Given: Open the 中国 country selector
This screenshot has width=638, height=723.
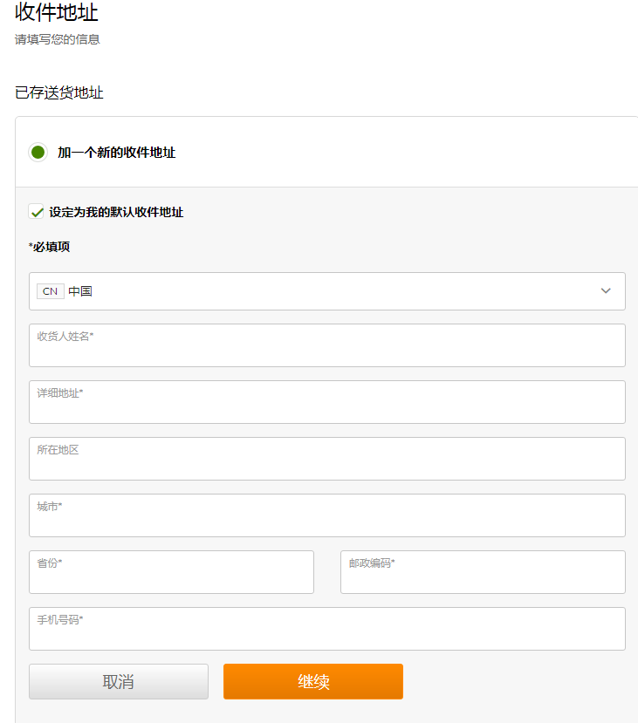Looking at the screenshot, I should pyautogui.click(x=327, y=290).
